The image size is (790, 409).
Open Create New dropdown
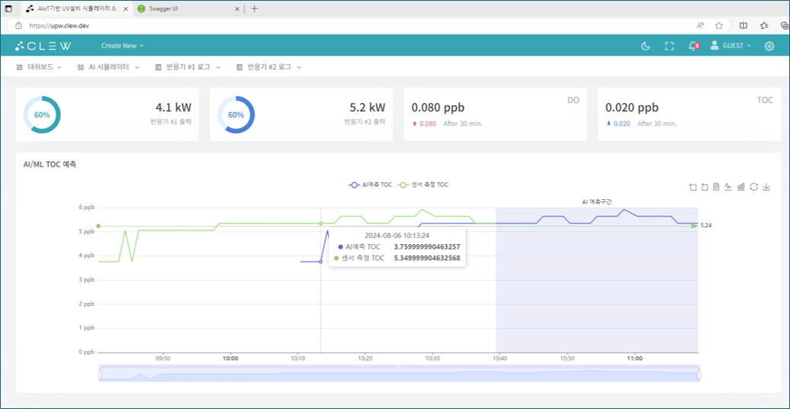[x=123, y=45]
